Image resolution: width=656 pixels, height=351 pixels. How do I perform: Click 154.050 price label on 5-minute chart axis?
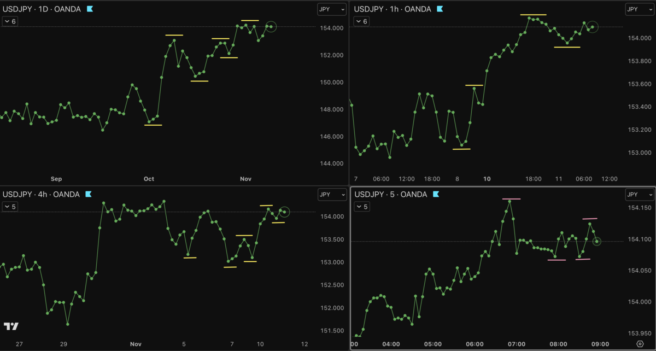[639, 271]
